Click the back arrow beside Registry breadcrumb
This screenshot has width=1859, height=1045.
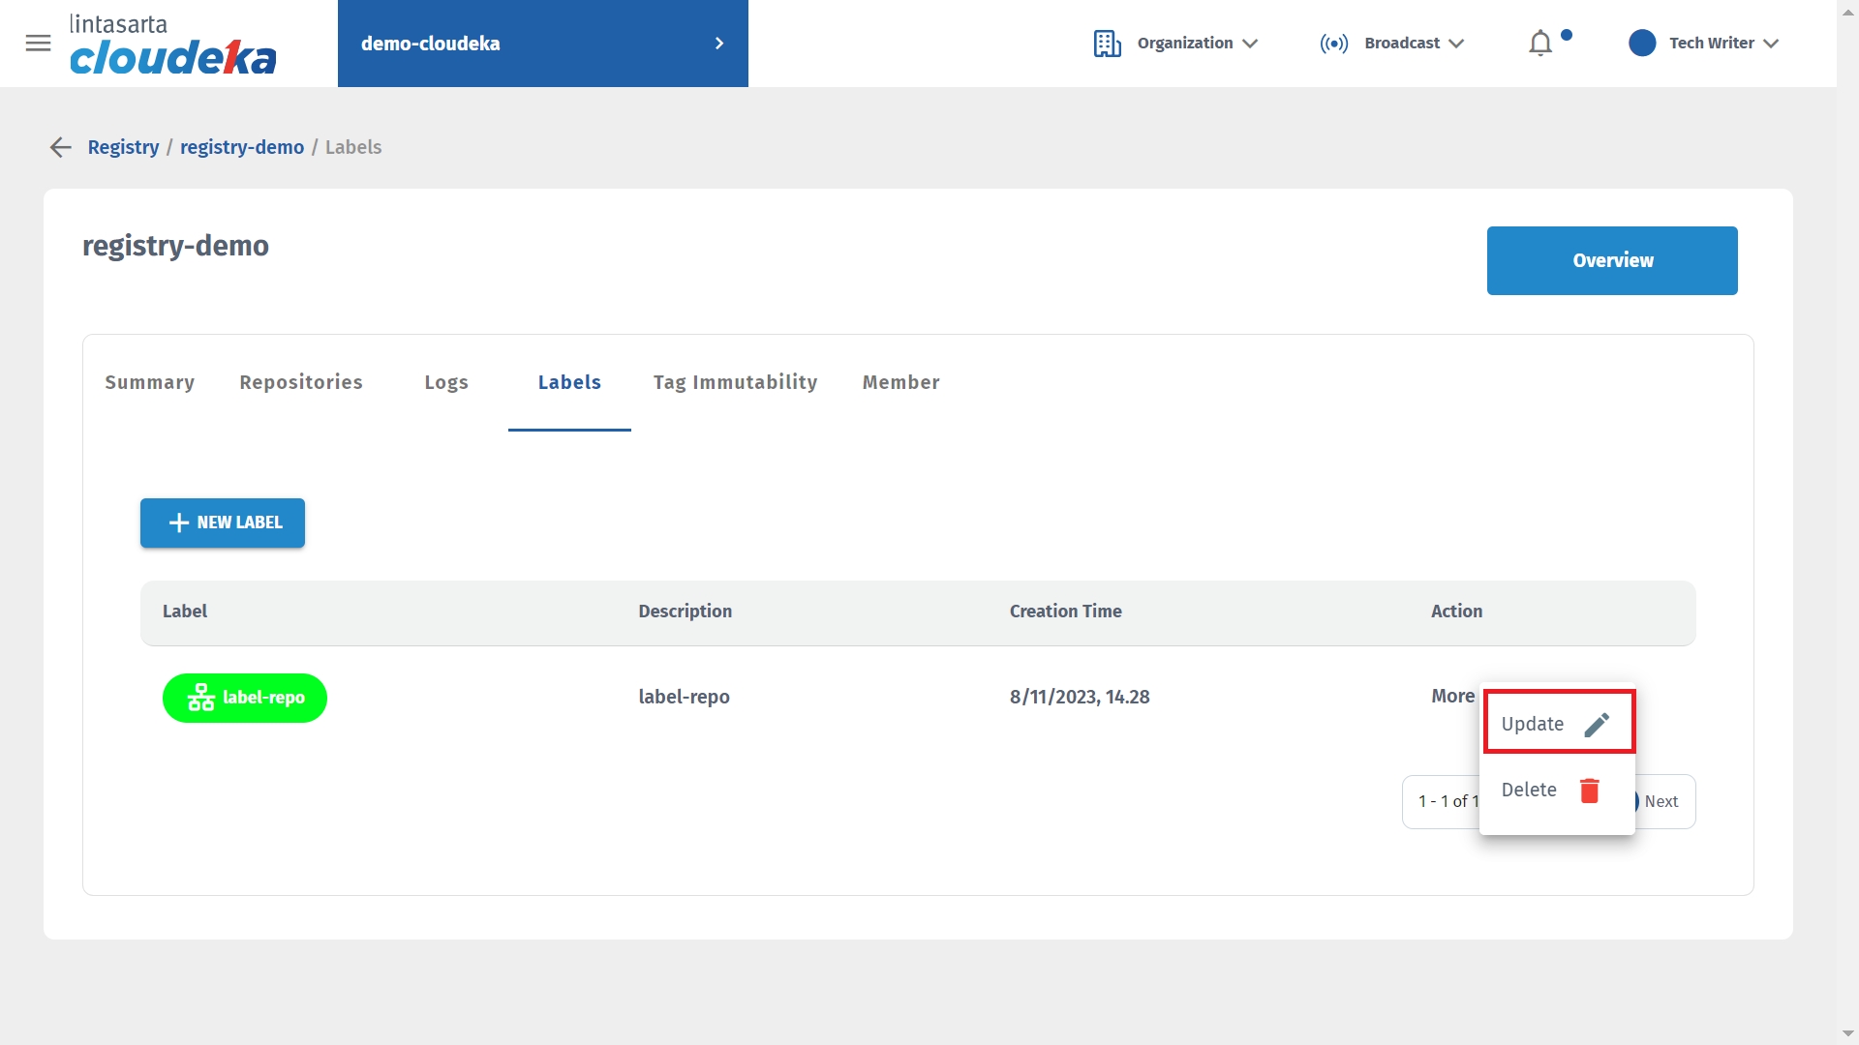pyautogui.click(x=60, y=147)
